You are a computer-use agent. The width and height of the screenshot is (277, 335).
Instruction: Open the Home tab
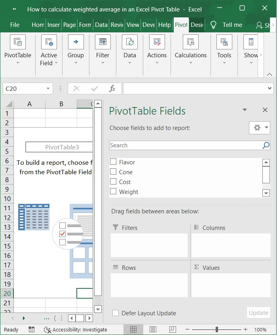pos(38,25)
